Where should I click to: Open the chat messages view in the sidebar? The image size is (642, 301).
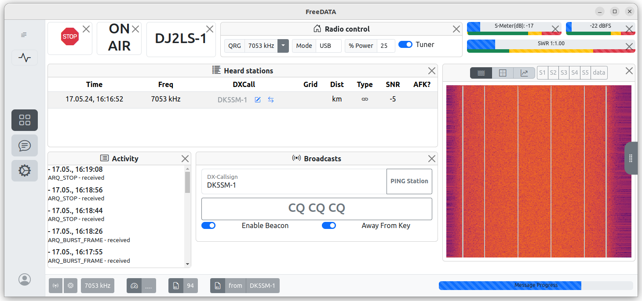[25, 145]
